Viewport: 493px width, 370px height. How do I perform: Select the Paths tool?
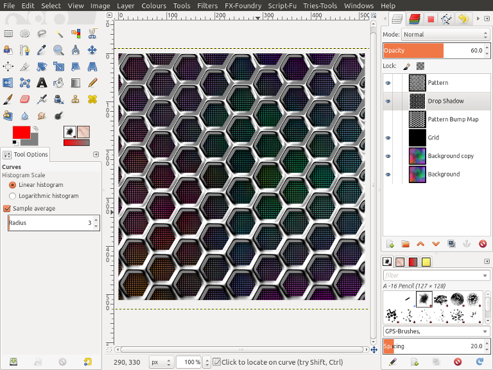[25, 49]
